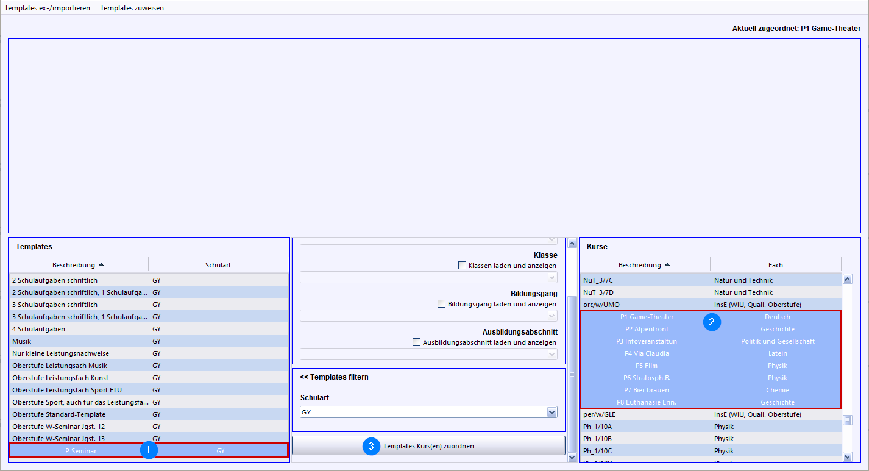Select course P2 Alpenfront
The image size is (869, 471).
tap(711, 329)
